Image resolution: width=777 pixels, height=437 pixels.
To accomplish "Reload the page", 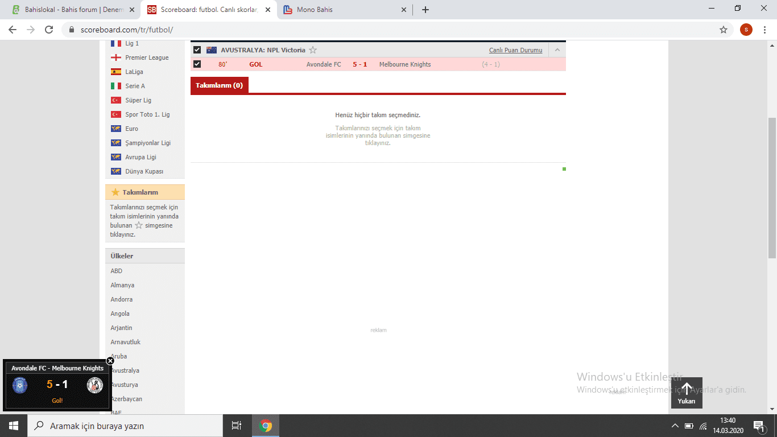I will click(x=49, y=30).
